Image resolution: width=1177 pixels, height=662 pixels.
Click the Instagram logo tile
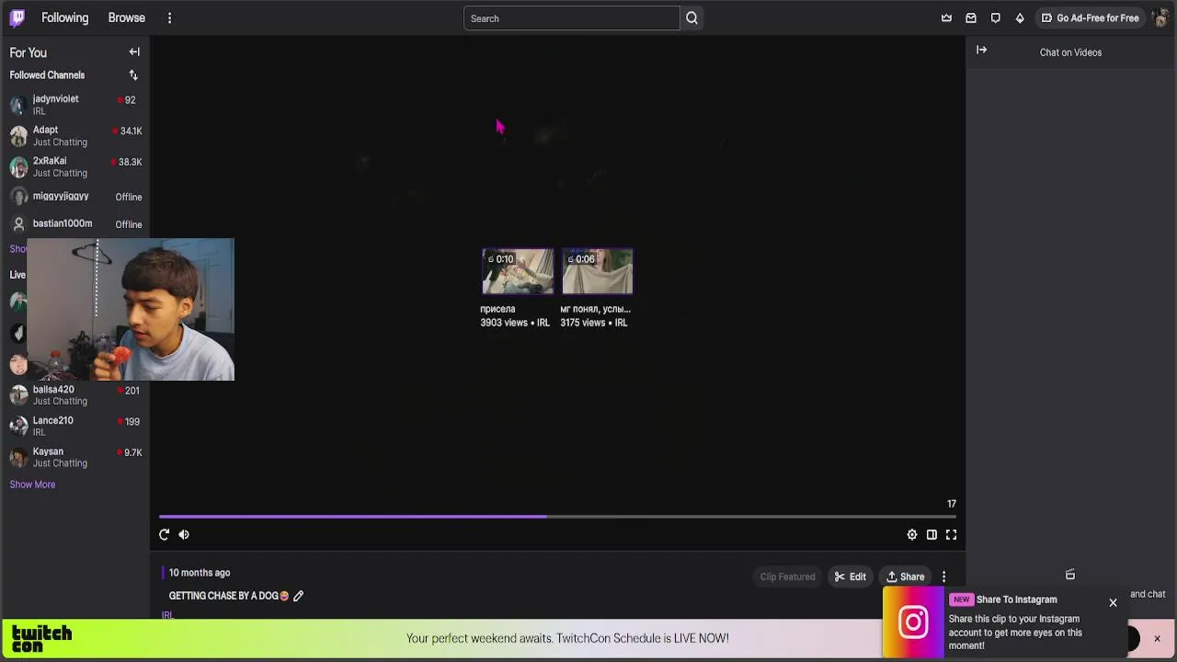(913, 622)
